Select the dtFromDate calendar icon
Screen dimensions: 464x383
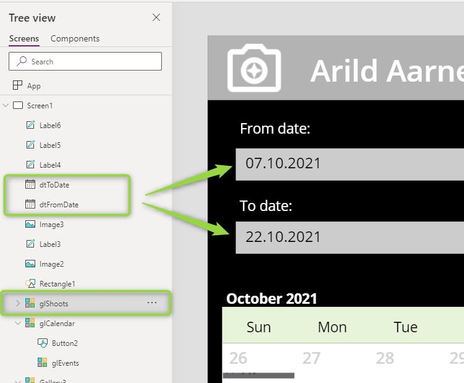(x=30, y=204)
